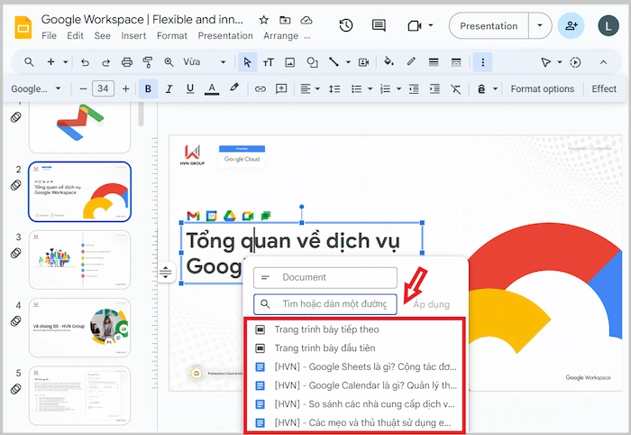Insert a text box
This screenshot has height=435, width=631.
[269, 62]
